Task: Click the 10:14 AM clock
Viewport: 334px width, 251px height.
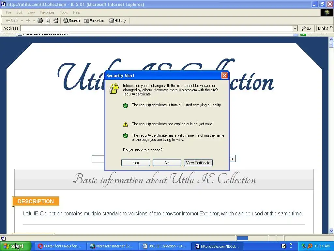Action: click(322, 246)
